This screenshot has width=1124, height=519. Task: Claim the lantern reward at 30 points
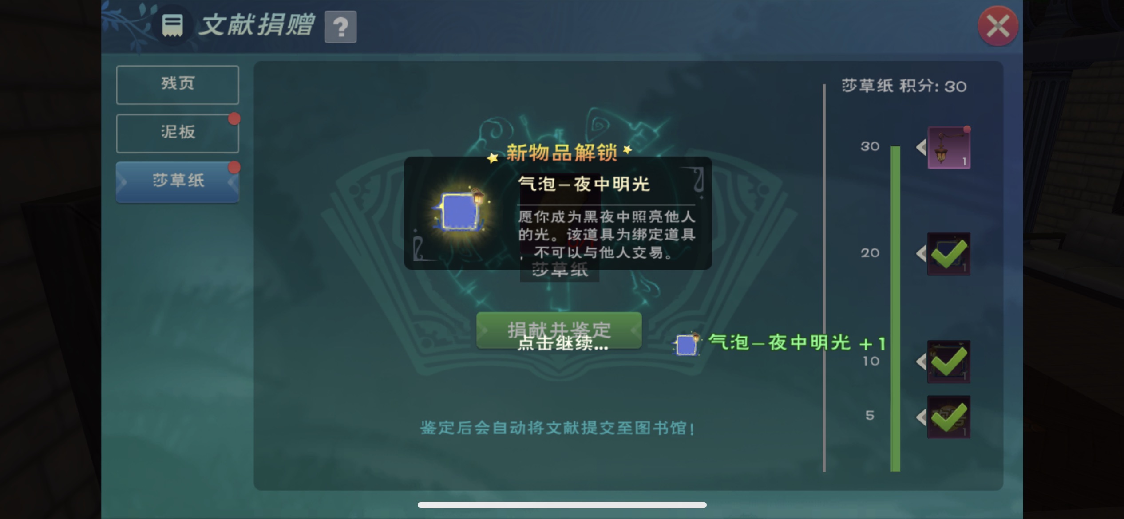tap(949, 148)
